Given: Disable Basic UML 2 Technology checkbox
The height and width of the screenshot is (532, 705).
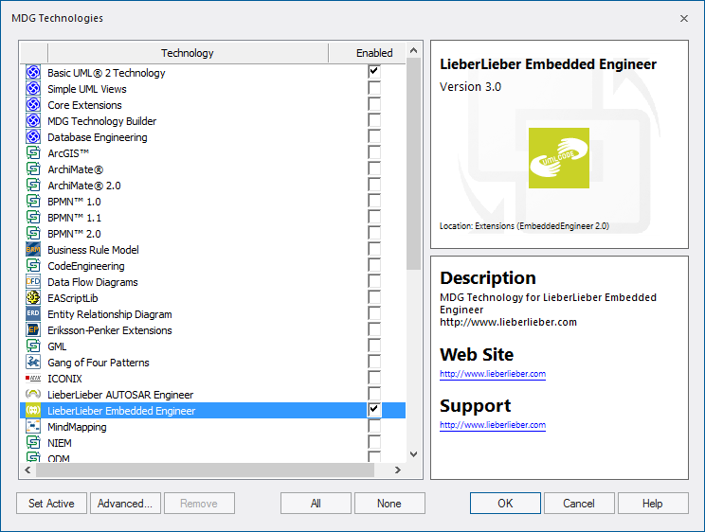Looking at the screenshot, I should tap(374, 72).
